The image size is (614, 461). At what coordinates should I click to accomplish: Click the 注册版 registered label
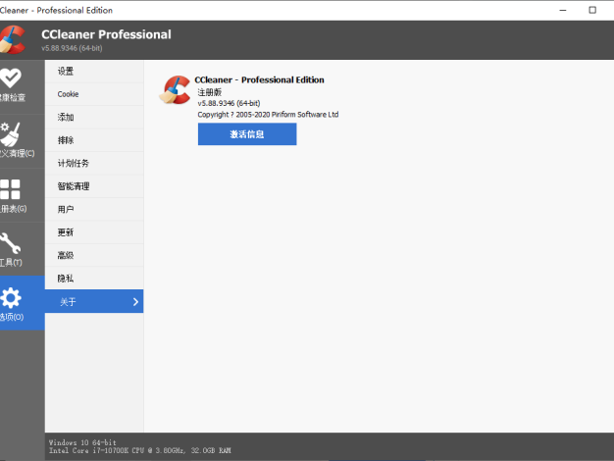coord(210,92)
